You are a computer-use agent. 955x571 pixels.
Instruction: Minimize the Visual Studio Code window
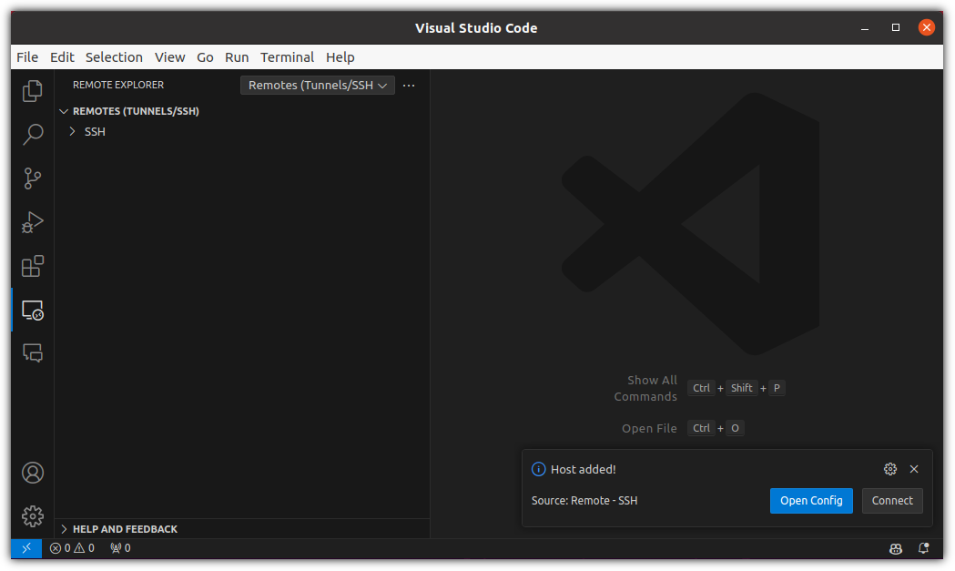[864, 28]
